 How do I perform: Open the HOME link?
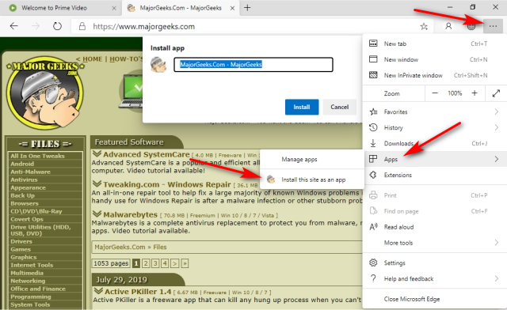(x=93, y=59)
